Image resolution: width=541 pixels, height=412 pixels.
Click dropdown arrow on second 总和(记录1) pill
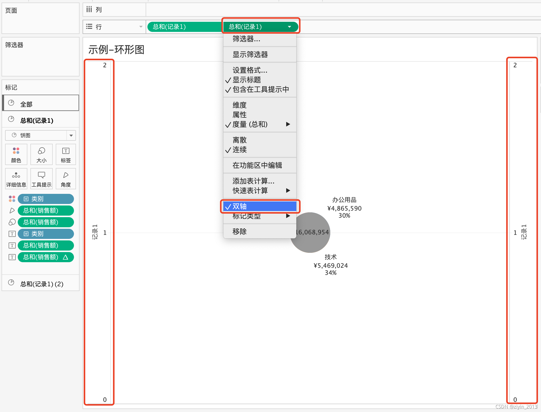point(289,27)
